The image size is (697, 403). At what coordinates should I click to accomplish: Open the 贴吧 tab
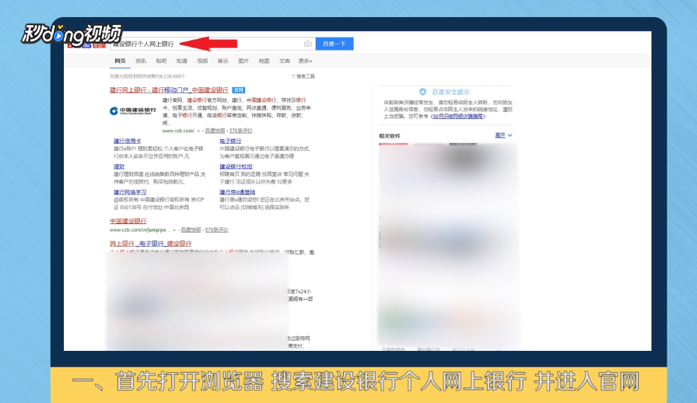[161, 61]
